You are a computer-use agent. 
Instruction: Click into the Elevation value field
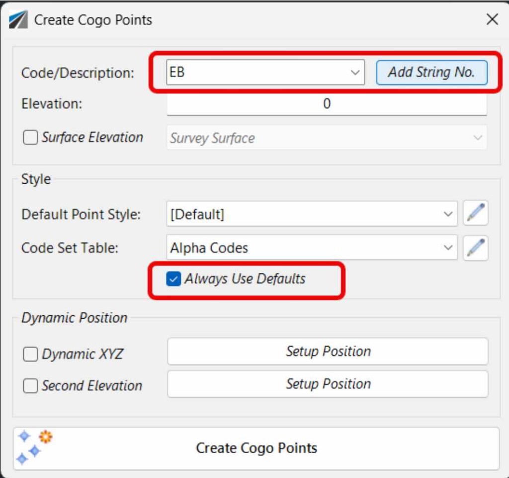[327, 104]
